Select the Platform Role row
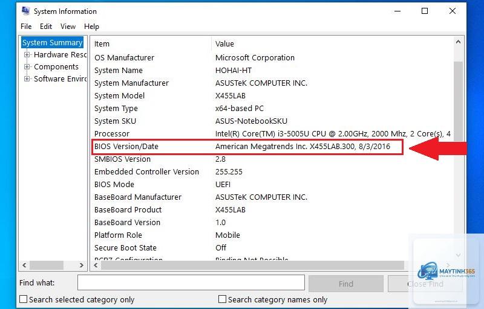This screenshot has height=309, width=484. point(272,235)
